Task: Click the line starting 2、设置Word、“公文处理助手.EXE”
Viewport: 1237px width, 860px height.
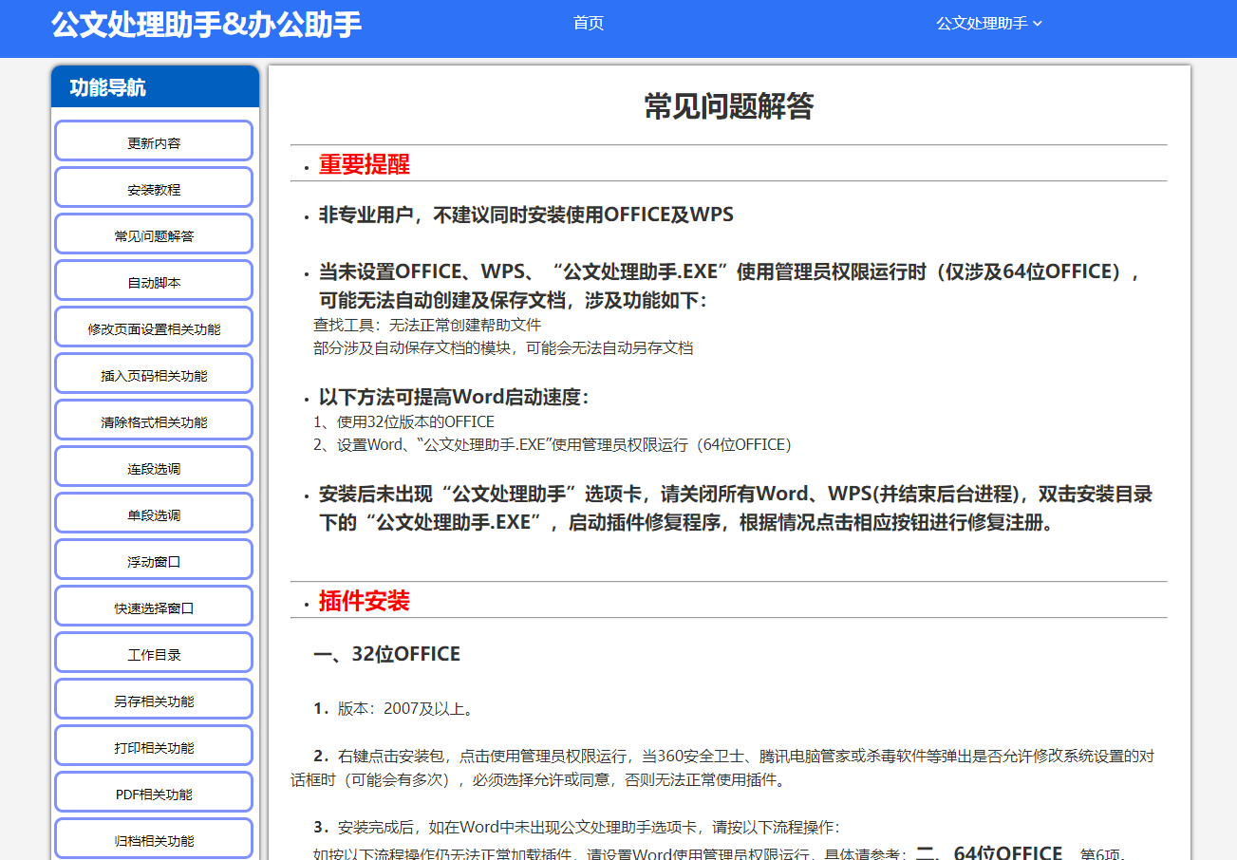Action: 552,444
